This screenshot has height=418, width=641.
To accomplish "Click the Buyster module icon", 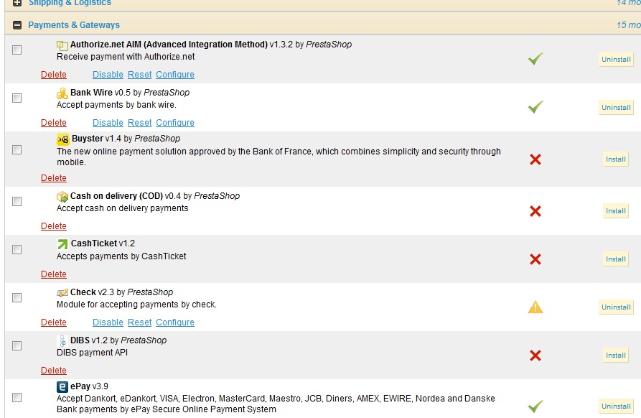I will pos(62,139).
